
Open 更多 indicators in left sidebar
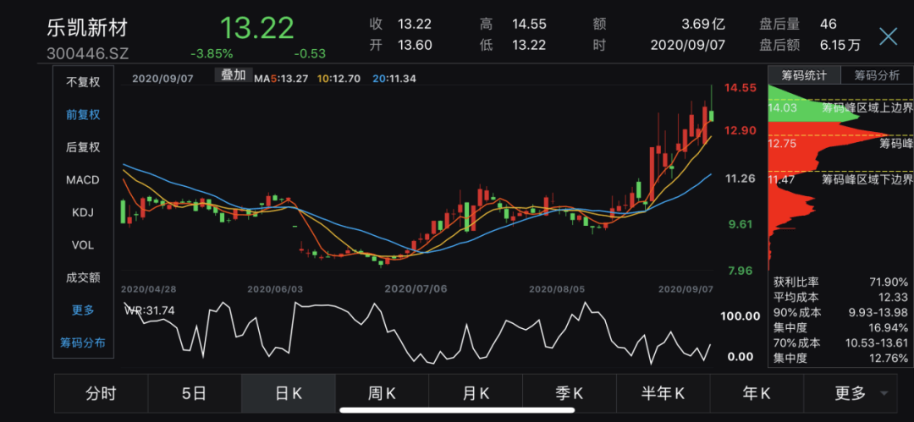[83, 310]
